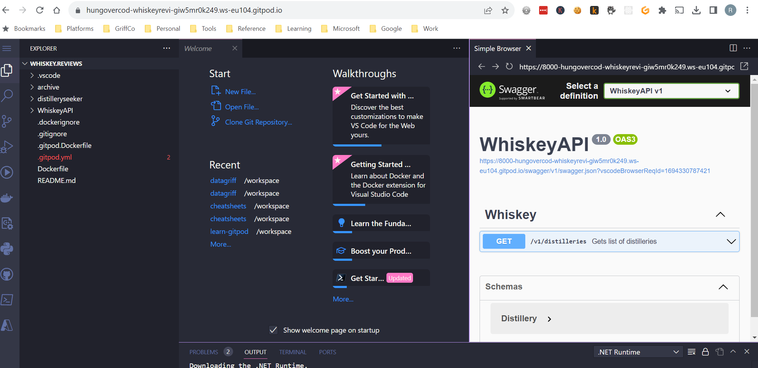758x368 pixels.
Task: Open Learn the Fundamentals walkthrough
Action: click(x=381, y=224)
